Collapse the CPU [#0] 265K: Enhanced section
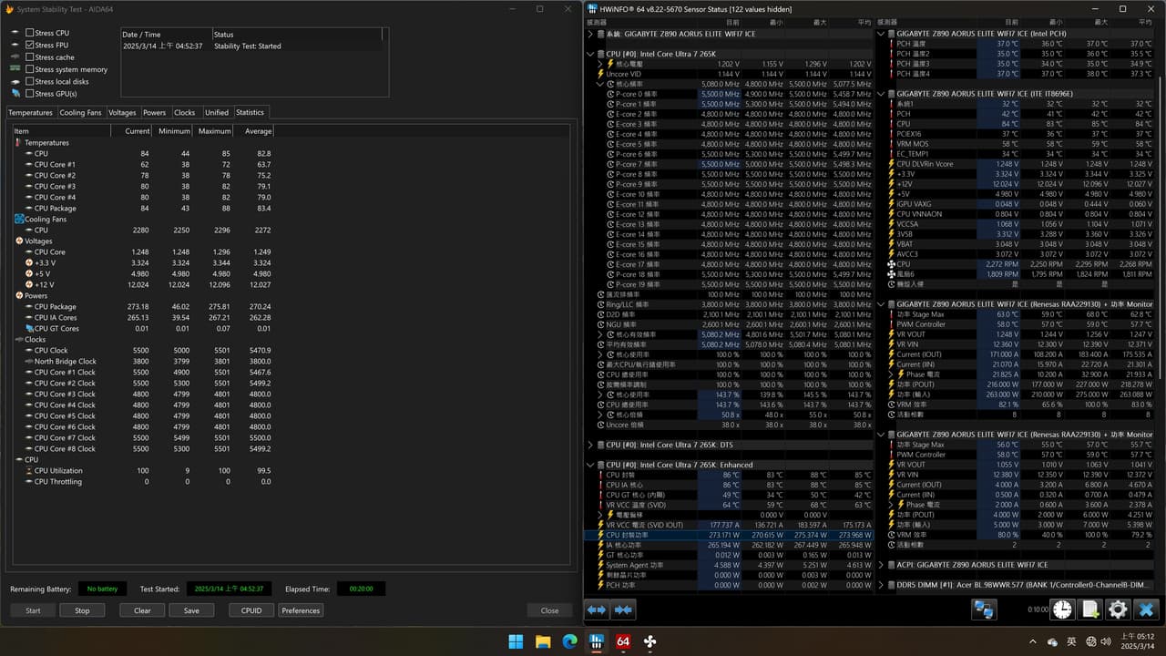The image size is (1166, 656). pos(591,465)
